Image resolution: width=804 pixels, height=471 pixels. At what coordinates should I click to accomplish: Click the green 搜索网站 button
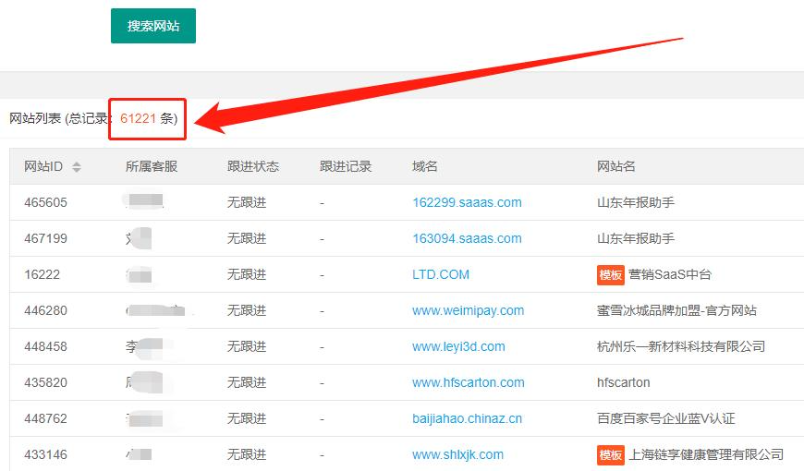(153, 26)
